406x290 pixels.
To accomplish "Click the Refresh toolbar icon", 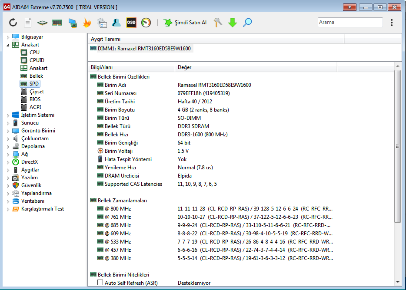I will point(13,23).
